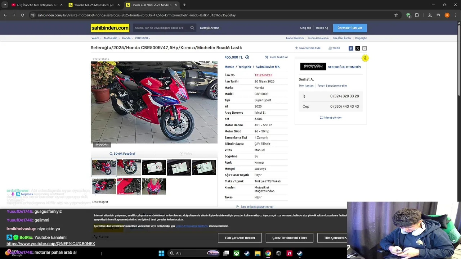The image size is (461, 259).
Task: Open Favori İlanlarım menu
Action: pyautogui.click(x=295, y=38)
